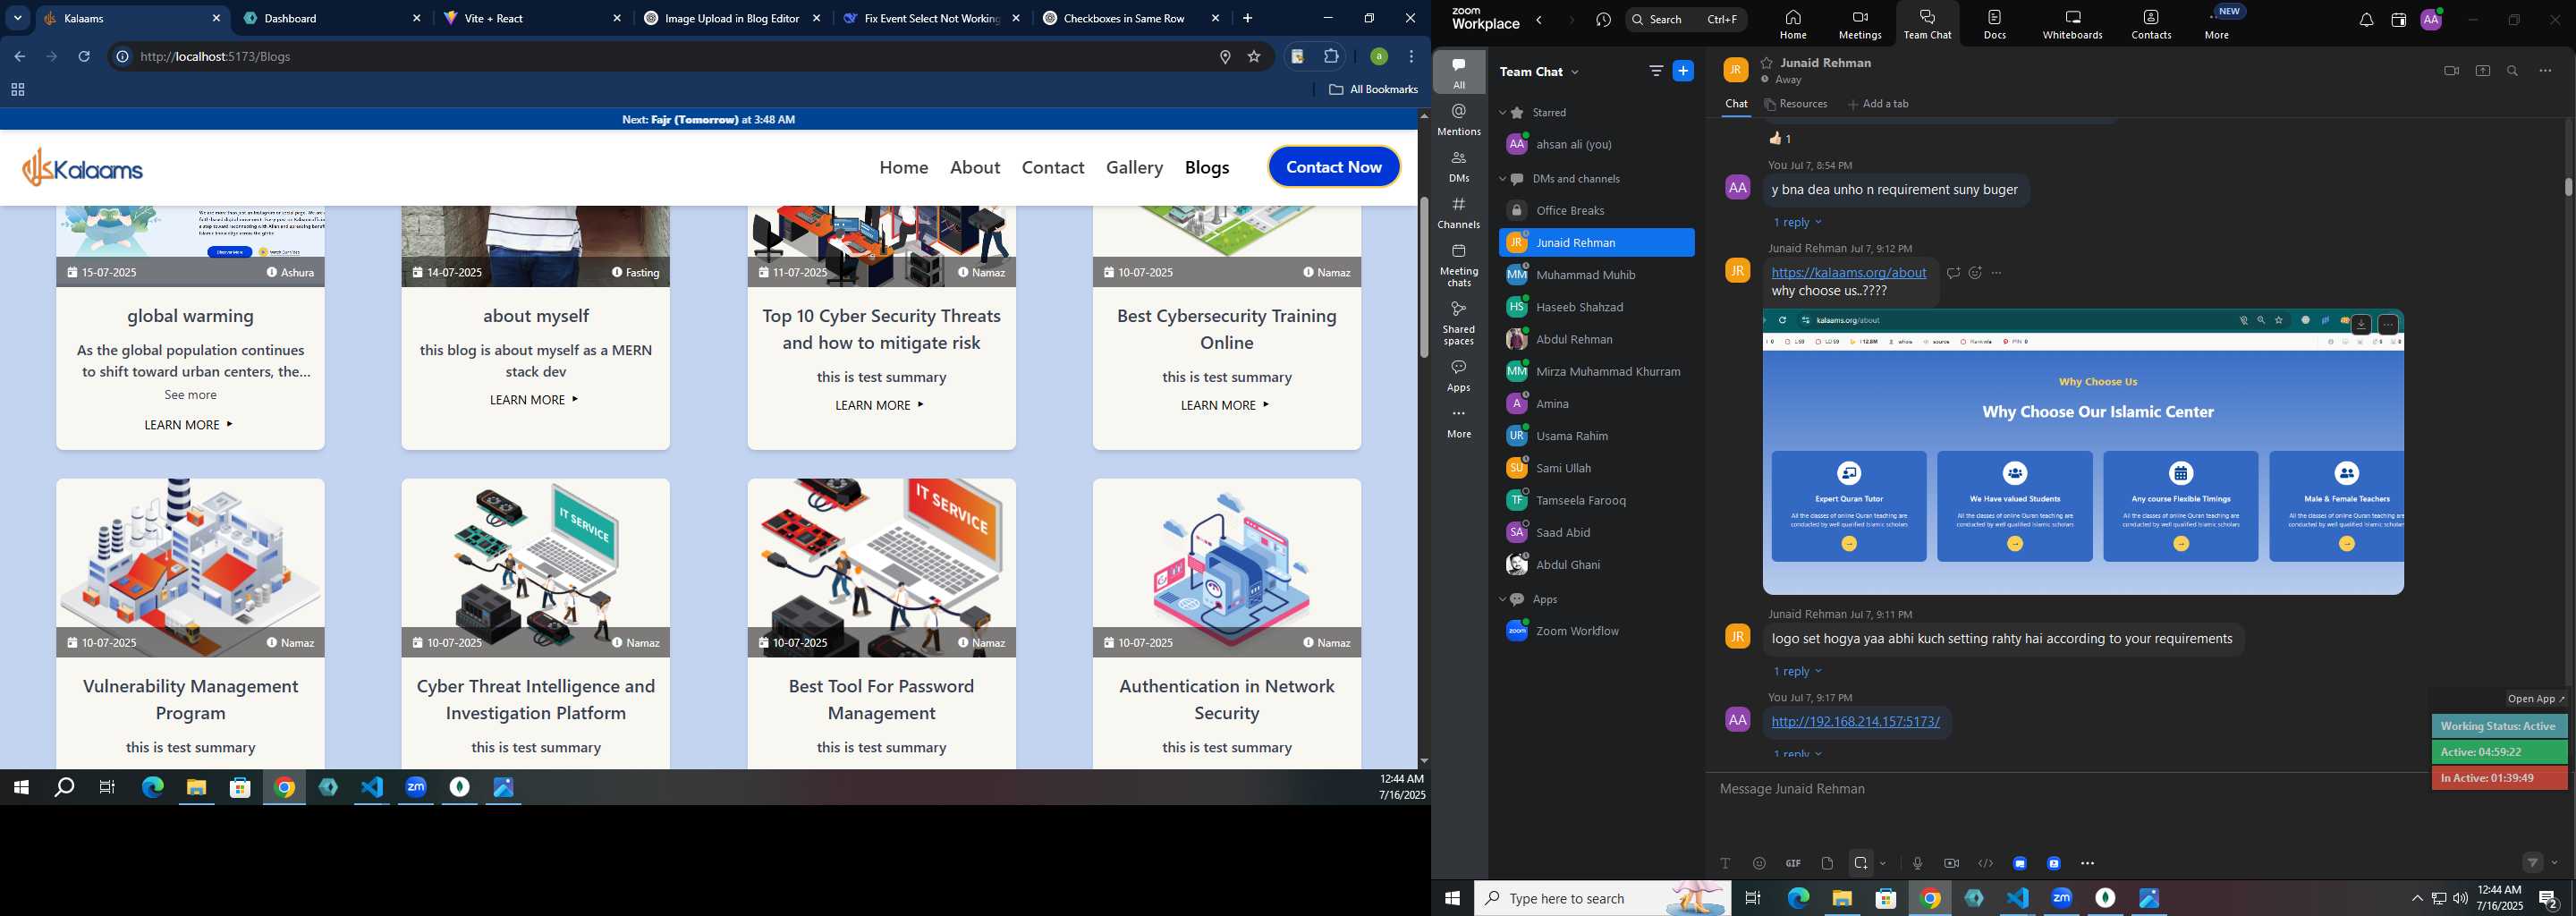The height and width of the screenshot is (916, 2576).
Task: Start a video call with Junaid Rehman
Action: (2451, 71)
